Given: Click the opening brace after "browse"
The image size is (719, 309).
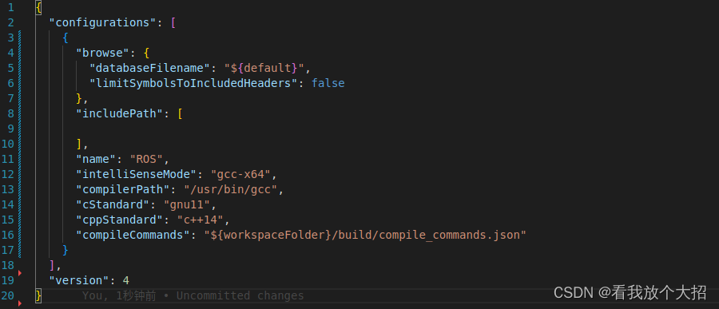Looking at the screenshot, I should 146,53.
